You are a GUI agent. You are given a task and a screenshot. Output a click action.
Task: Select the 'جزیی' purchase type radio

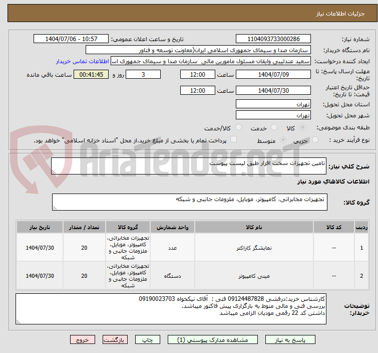click(308, 140)
